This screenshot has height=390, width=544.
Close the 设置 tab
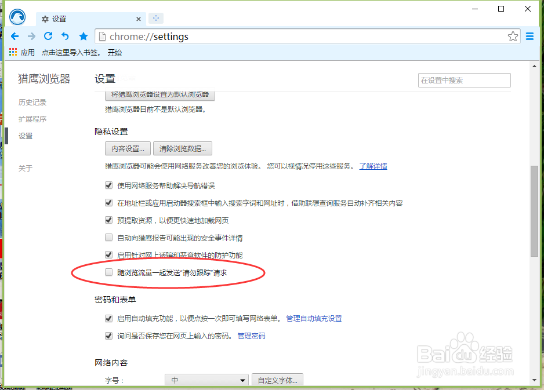pos(139,19)
